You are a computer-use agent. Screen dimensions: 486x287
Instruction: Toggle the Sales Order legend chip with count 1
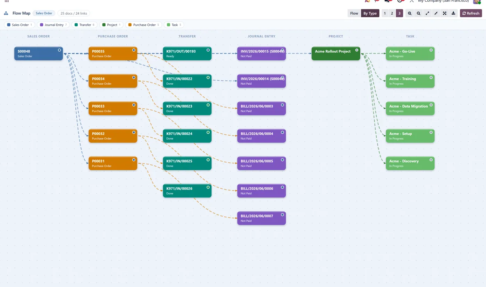pyautogui.click(x=20, y=25)
